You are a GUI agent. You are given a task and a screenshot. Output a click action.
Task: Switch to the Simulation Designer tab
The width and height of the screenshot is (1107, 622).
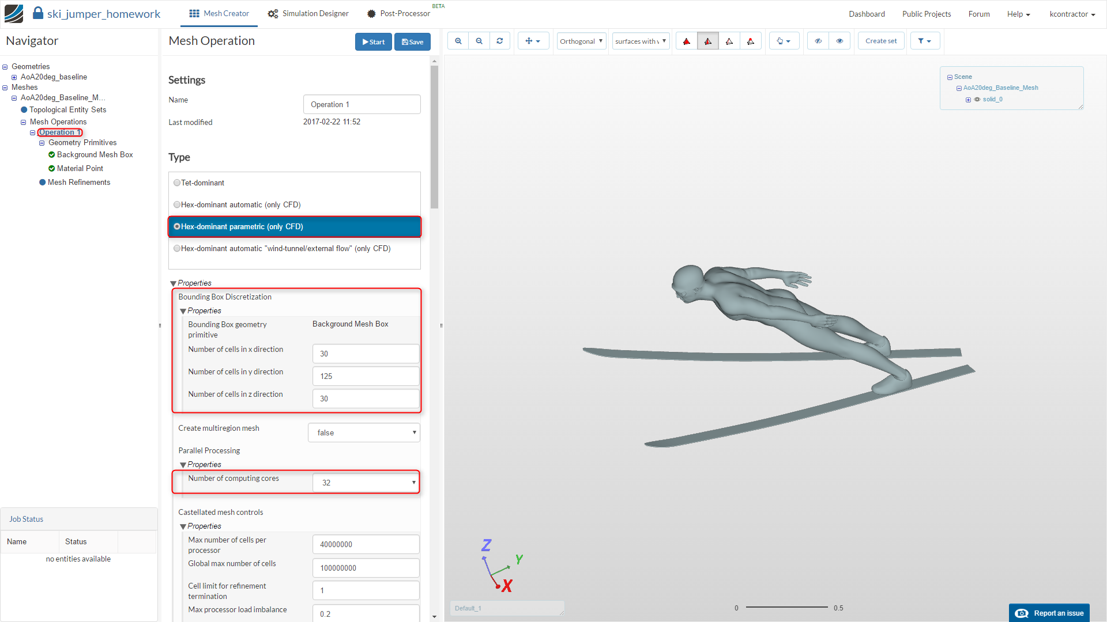308,13
